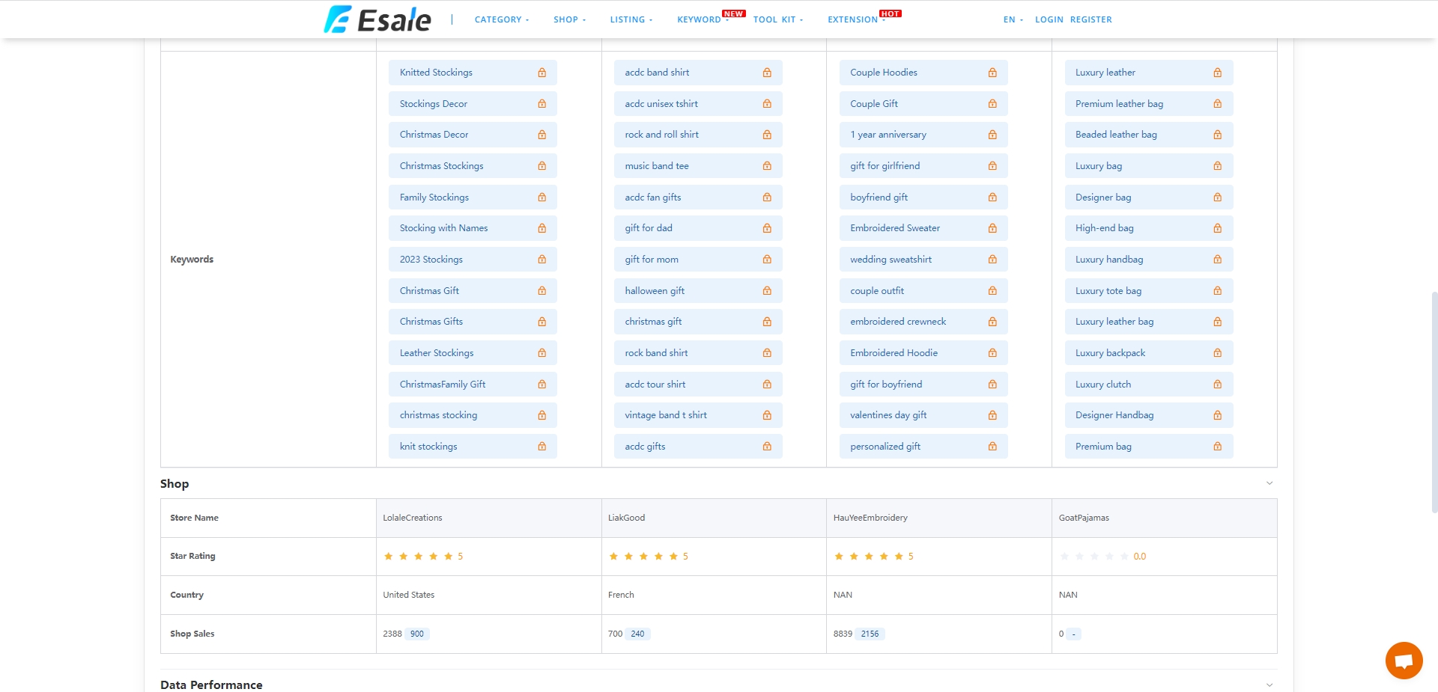Click the NEW badge on KEYWORD
Viewport: 1438px width, 692px height.
click(733, 13)
